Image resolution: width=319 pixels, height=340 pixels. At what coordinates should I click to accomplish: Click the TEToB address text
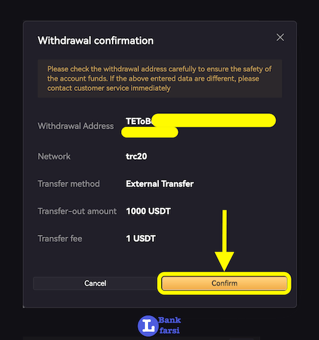click(138, 121)
